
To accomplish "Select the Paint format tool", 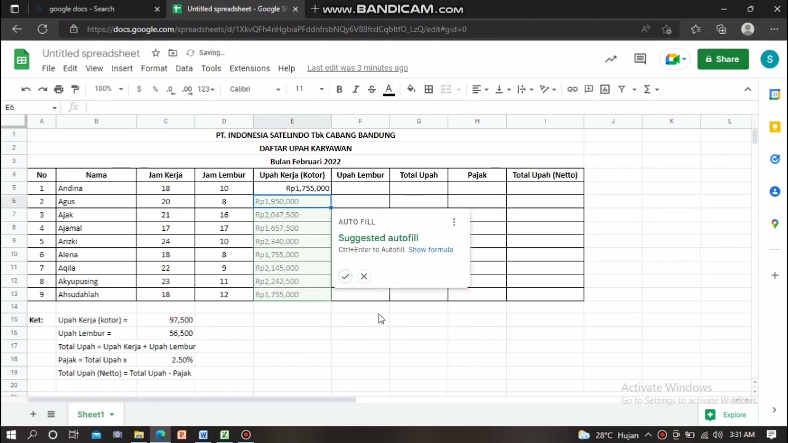I will 75,89.
